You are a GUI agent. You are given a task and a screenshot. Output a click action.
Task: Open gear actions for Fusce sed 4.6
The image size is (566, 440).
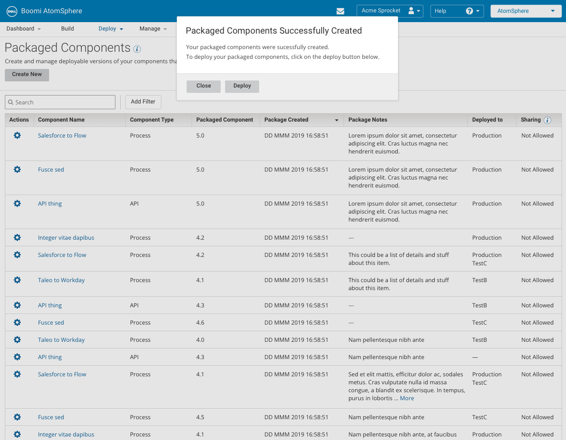[x=17, y=322]
